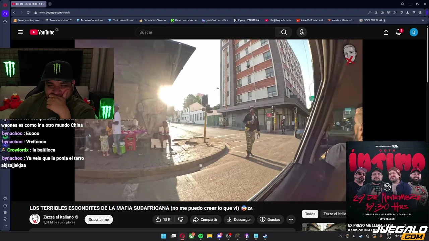
Task: Expand the bookmarks bar overflow chevron
Action: tap(423, 20)
